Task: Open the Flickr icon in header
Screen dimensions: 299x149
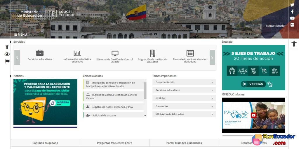Action: (x=292, y=25)
